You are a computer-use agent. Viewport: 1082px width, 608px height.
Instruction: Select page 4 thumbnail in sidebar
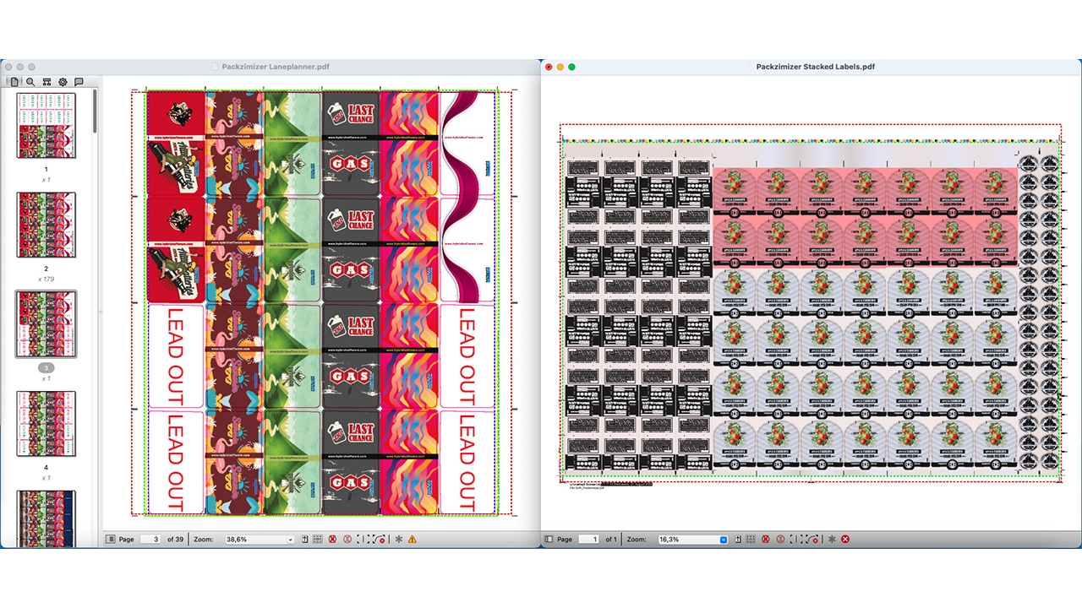(46, 424)
